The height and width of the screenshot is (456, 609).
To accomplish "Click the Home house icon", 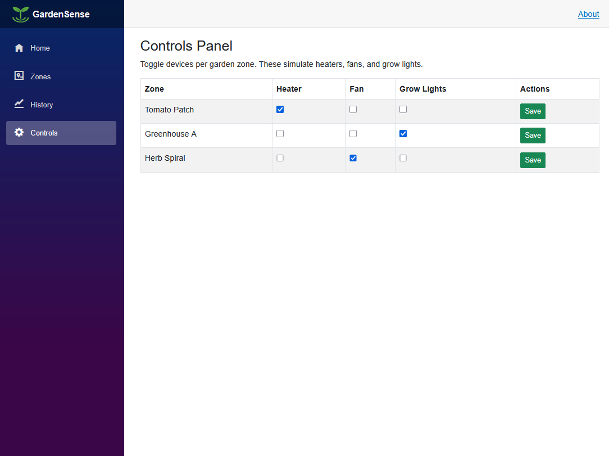I will pyautogui.click(x=19, y=48).
